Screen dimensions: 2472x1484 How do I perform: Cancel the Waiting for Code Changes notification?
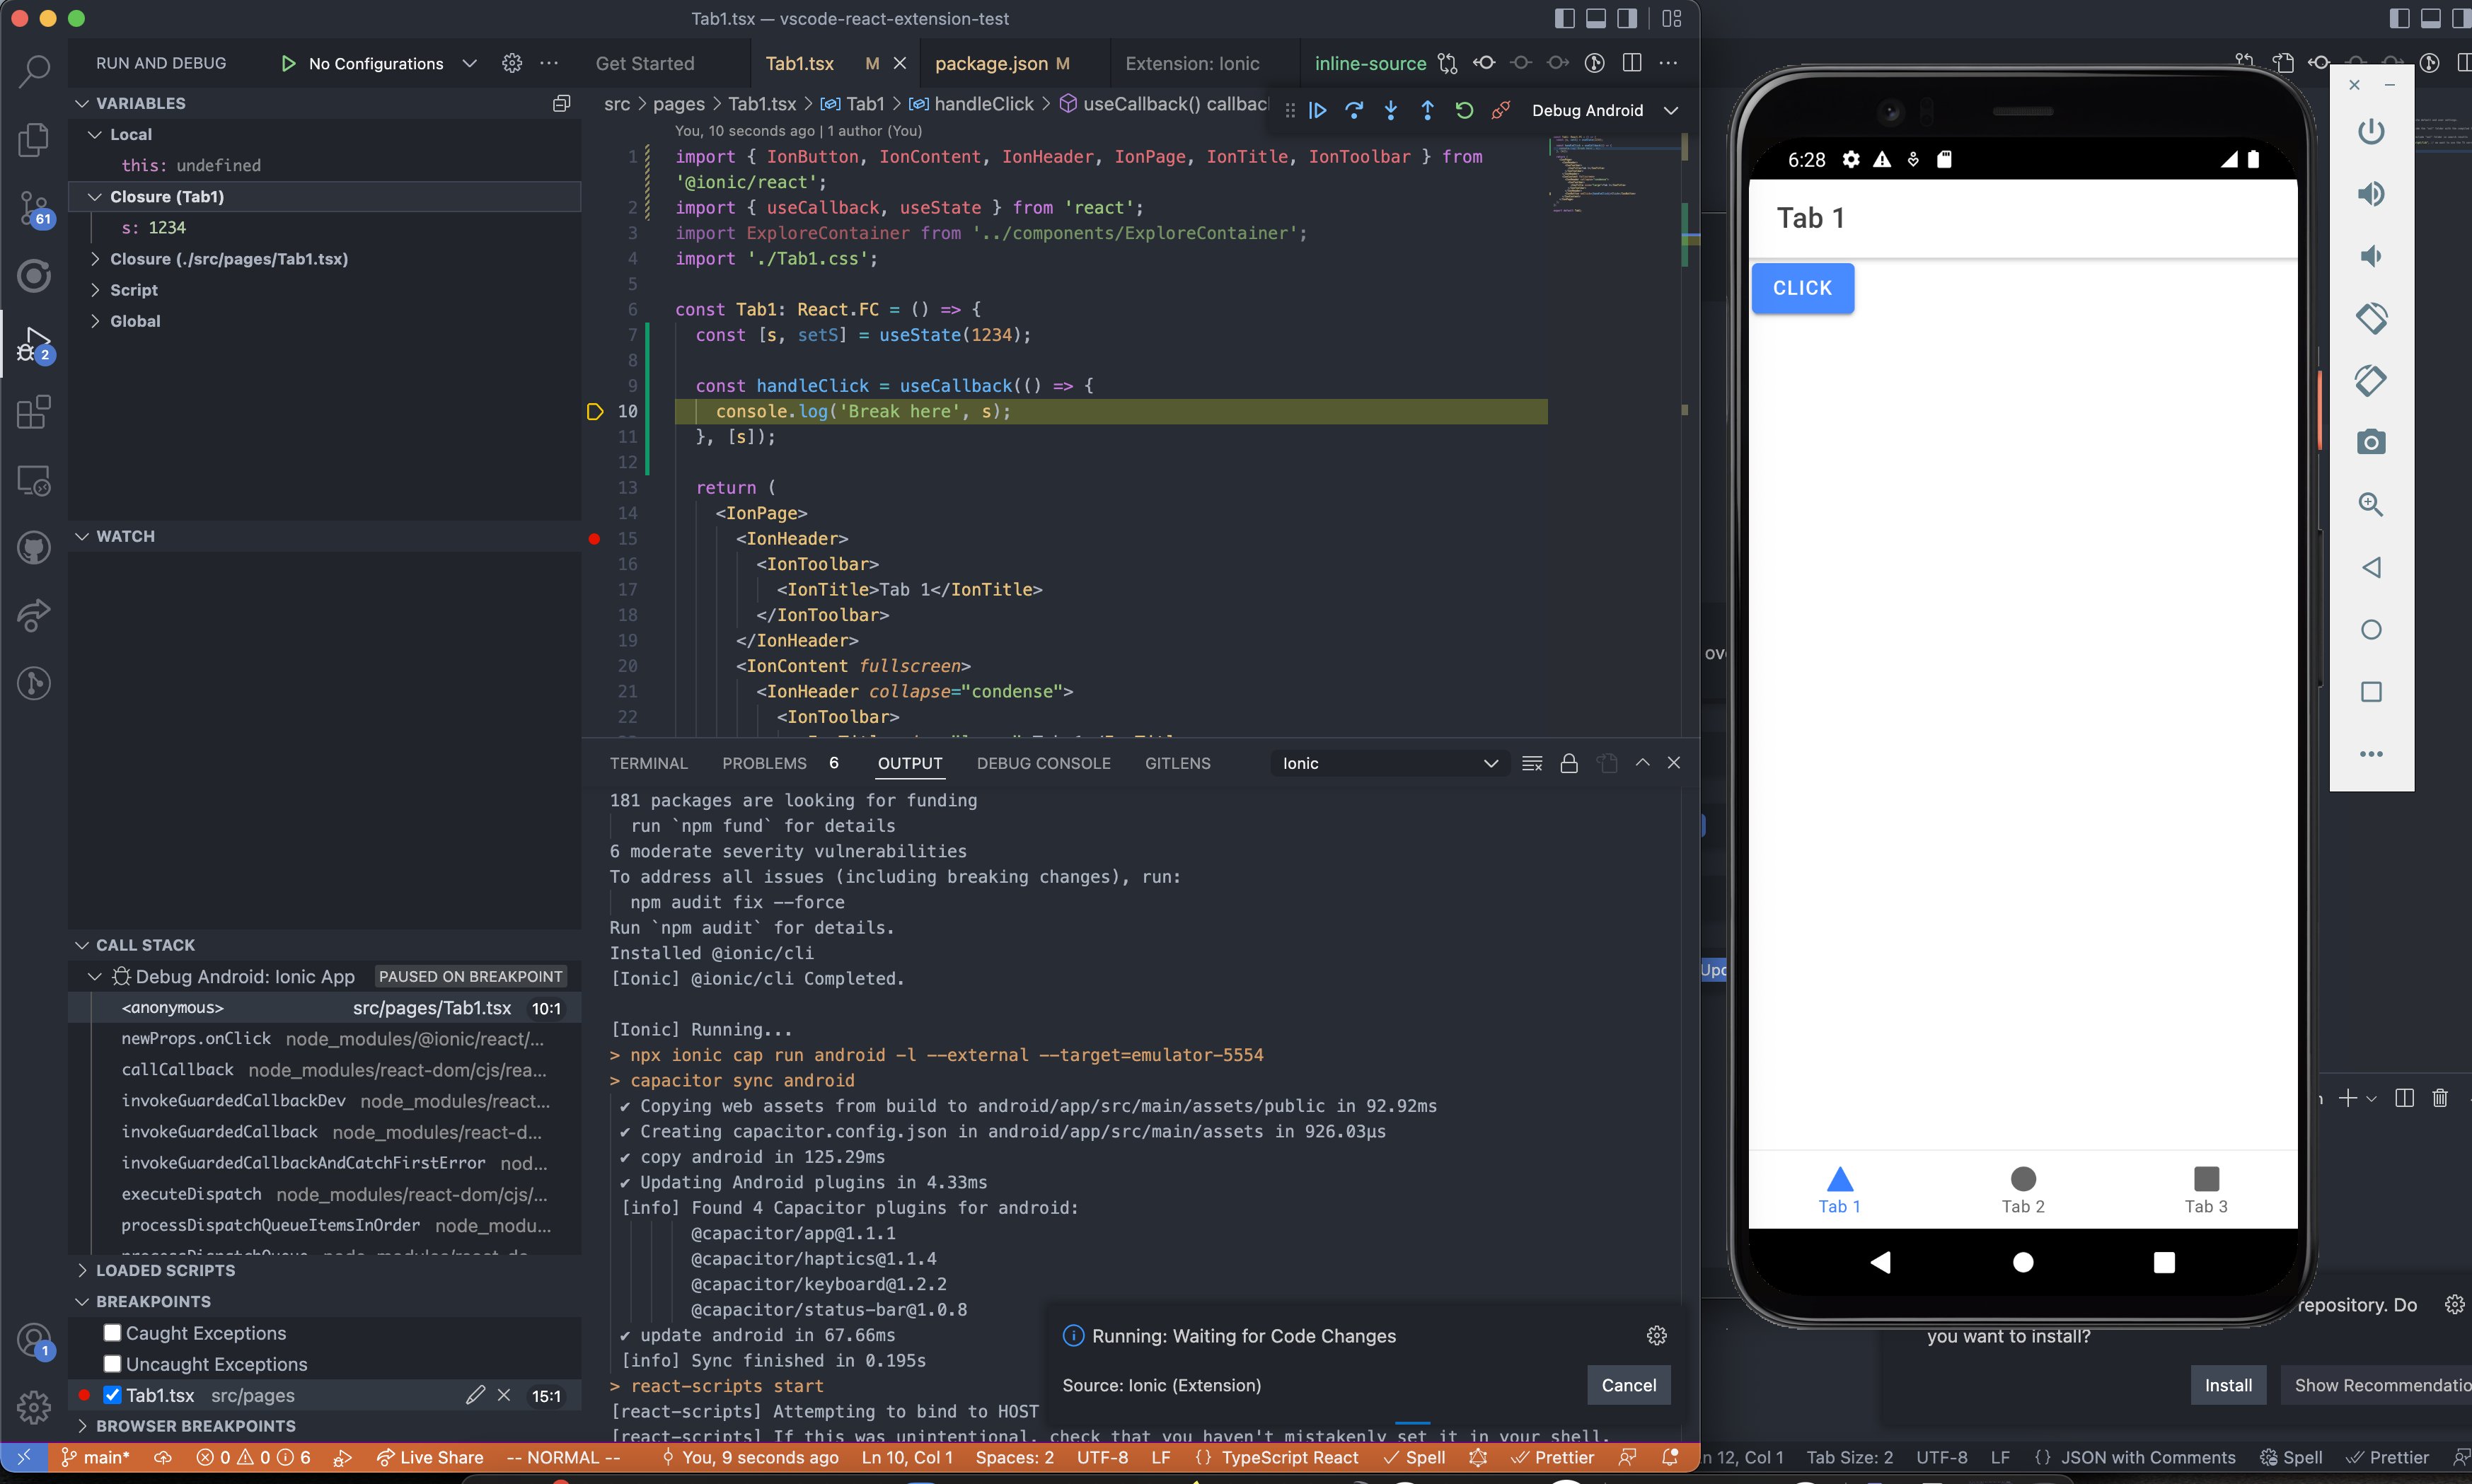pyautogui.click(x=1627, y=1385)
